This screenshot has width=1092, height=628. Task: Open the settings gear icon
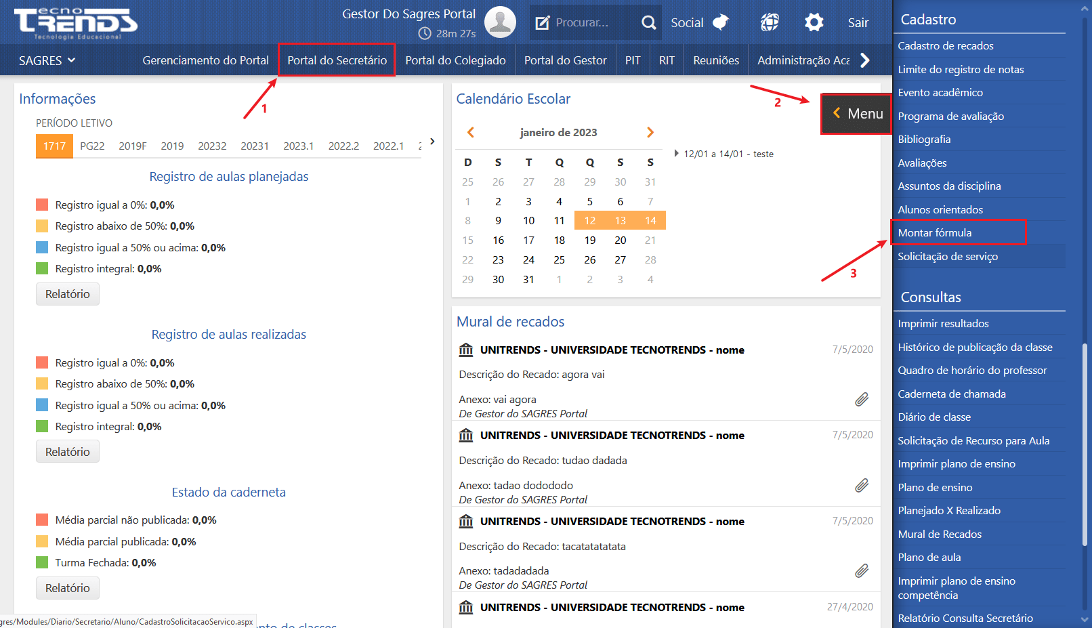point(814,22)
